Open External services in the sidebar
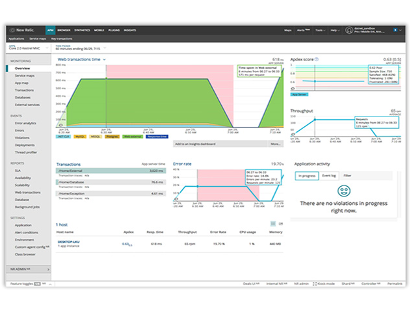Viewport: 411px width, 311px height. (x=29, y=105)
